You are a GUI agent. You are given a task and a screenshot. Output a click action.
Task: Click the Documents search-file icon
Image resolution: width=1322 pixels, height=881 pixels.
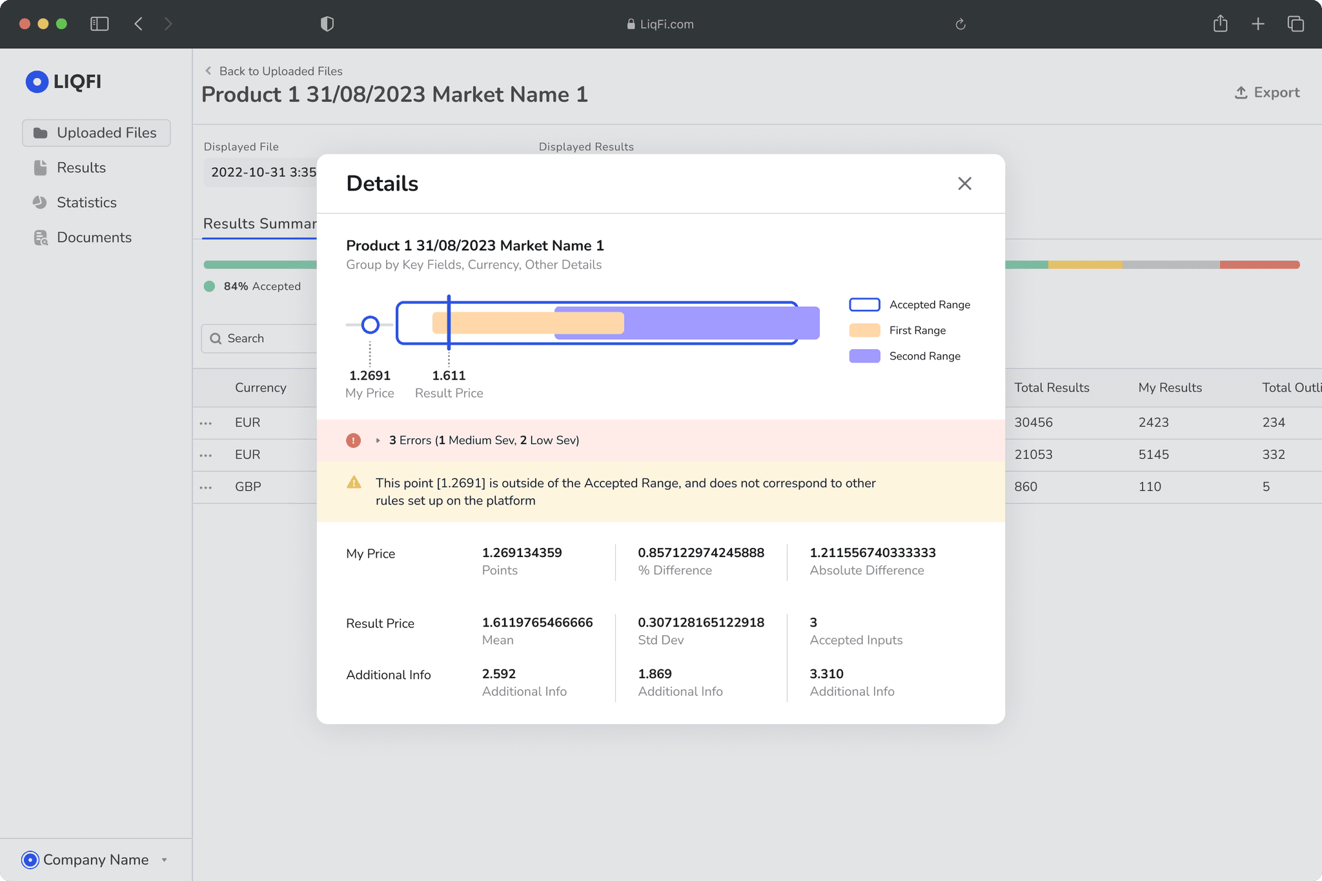(x=41, y=238)
